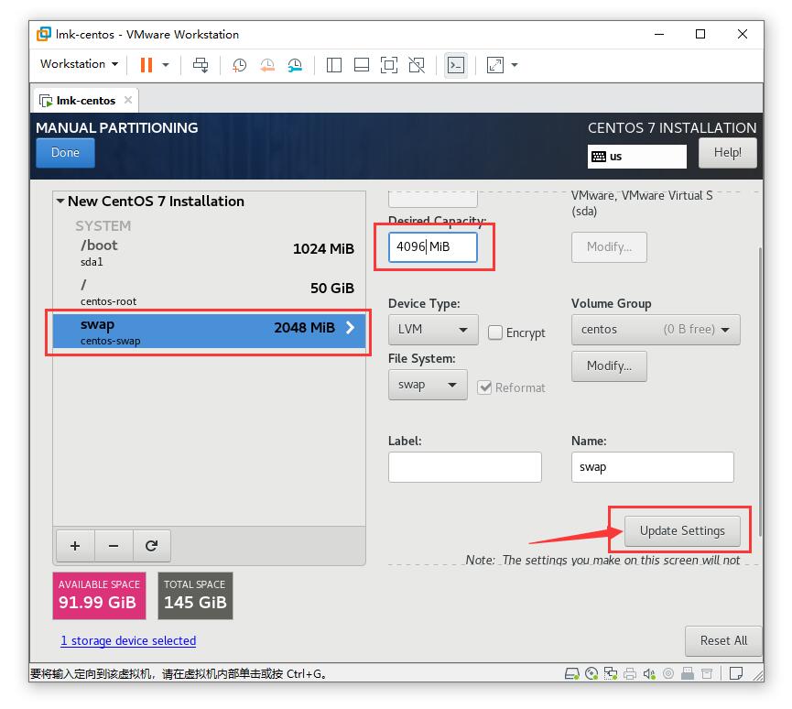Send Ctrl+Alt+Del to the virtual machine
This screenshot has height=709, width=792.
[201, 65]
